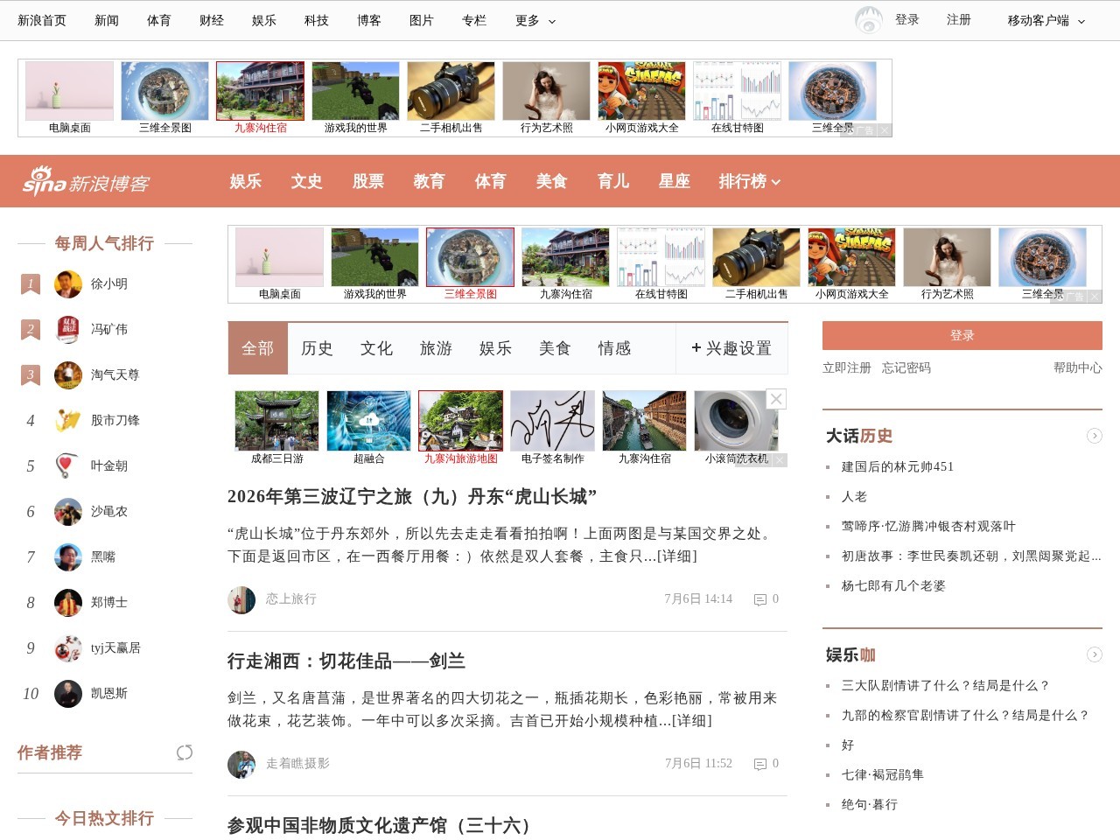The image size is (1120, 840).
Task: Open 黑嘴's avatar icon
Action: pyautogui.click(x=68, y=556)
